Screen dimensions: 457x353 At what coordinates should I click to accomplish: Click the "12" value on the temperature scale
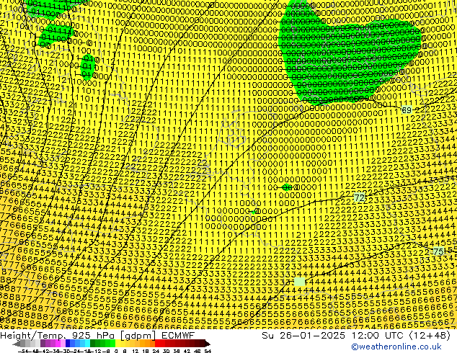pyautogui.click(x=136, y=351)
